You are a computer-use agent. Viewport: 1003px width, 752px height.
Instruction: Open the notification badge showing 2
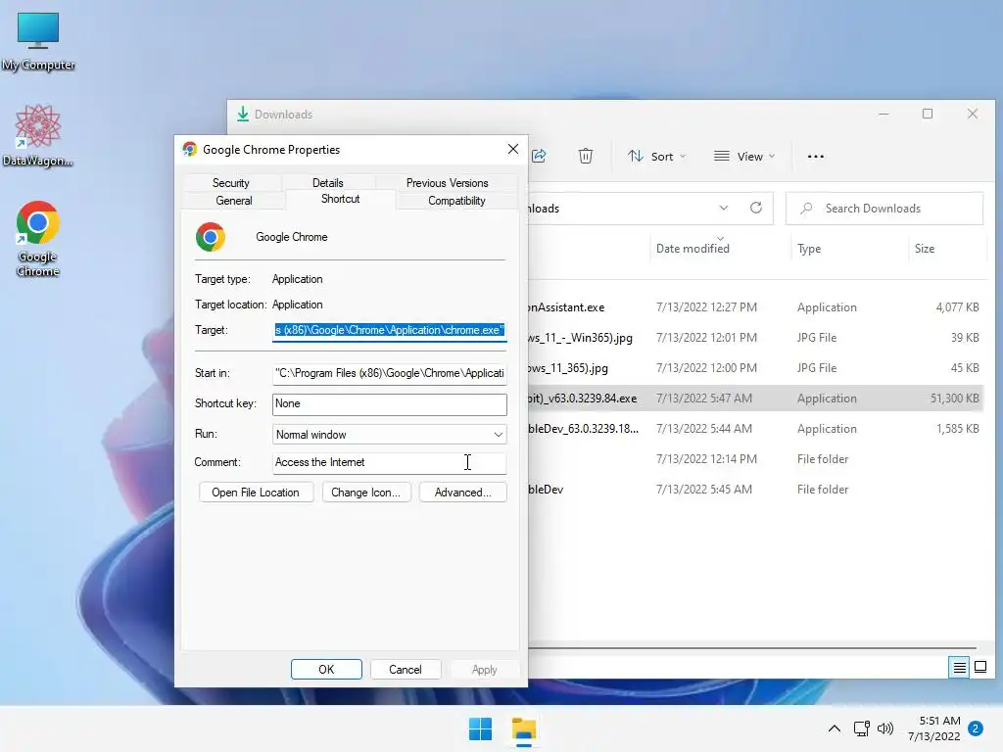pos(976,728)
